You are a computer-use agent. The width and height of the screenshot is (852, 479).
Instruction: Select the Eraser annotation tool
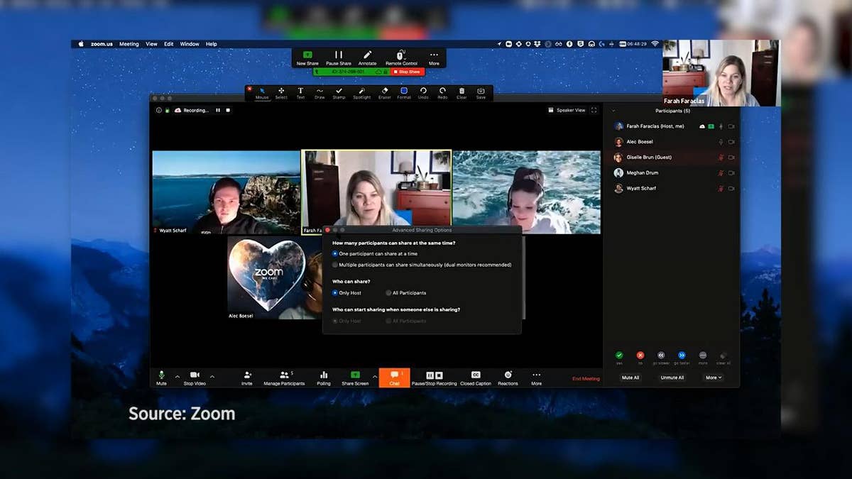pyautogui.click(x=384, y=92)
